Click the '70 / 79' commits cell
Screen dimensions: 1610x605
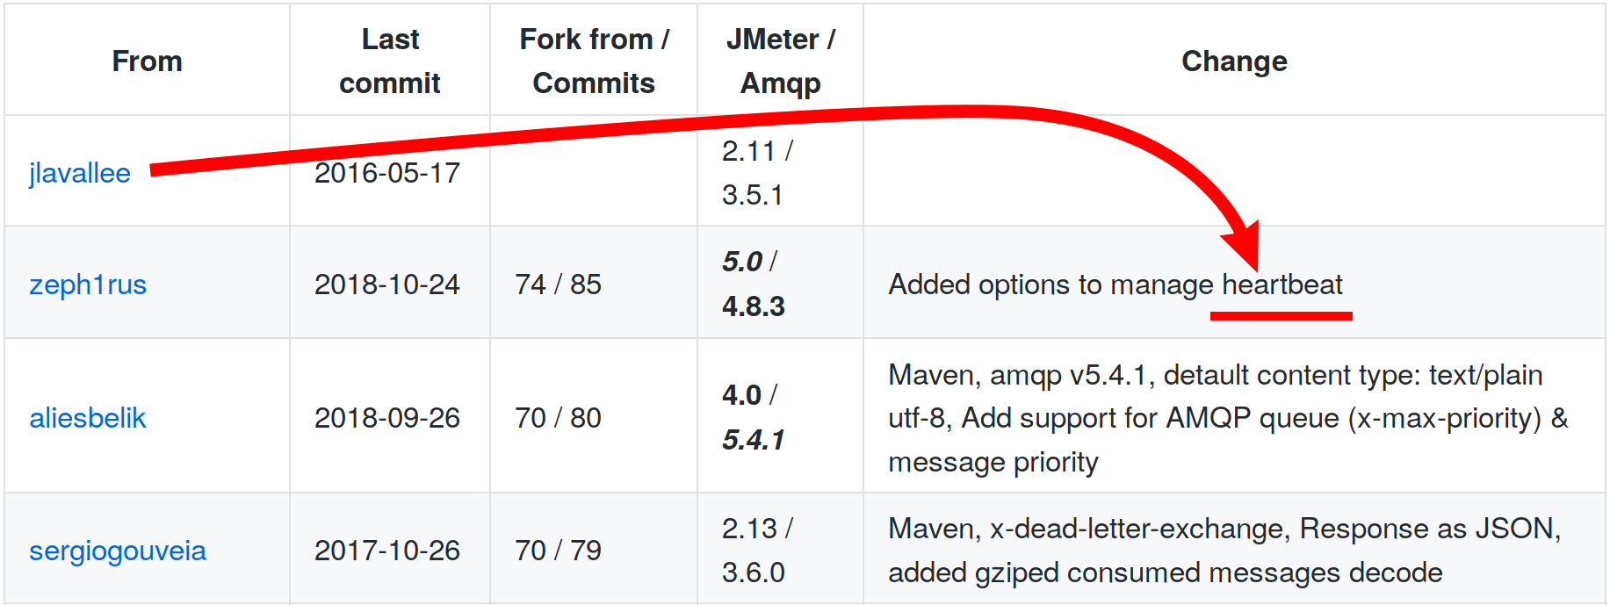tap(559, 551)
